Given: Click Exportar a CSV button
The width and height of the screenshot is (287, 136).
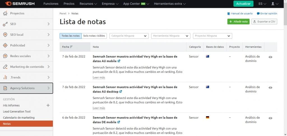Looking at the screenshot, I should (264, 21).
